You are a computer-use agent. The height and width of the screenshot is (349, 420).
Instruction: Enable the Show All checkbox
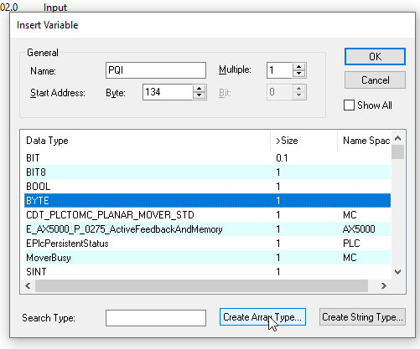349,105
